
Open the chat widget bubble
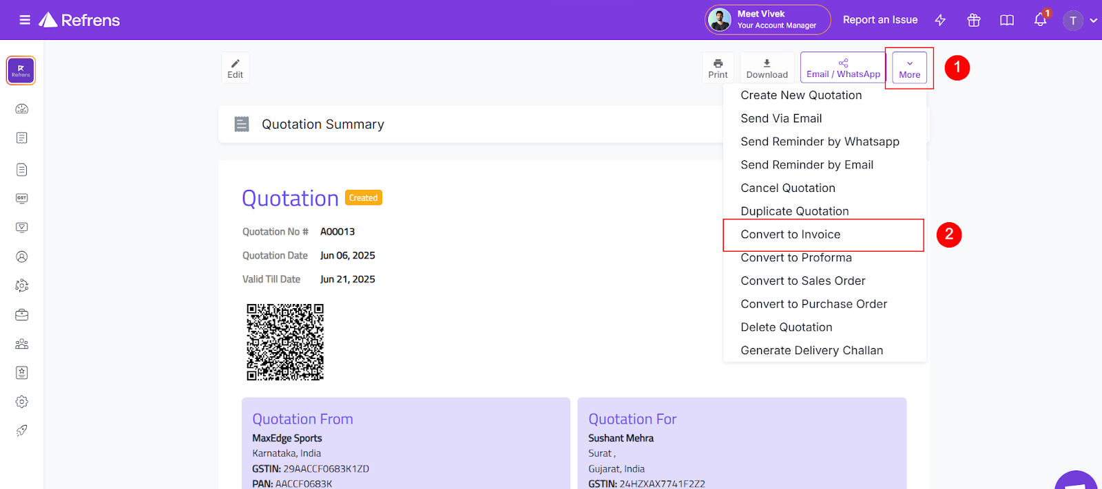(1077, 480)
